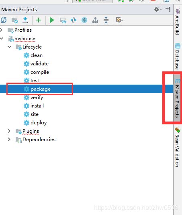Expand the Profiles node

(x=1, y=30)
